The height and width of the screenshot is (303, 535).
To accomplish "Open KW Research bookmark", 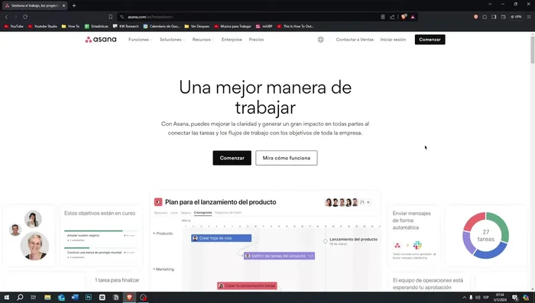I will point(126,26).
